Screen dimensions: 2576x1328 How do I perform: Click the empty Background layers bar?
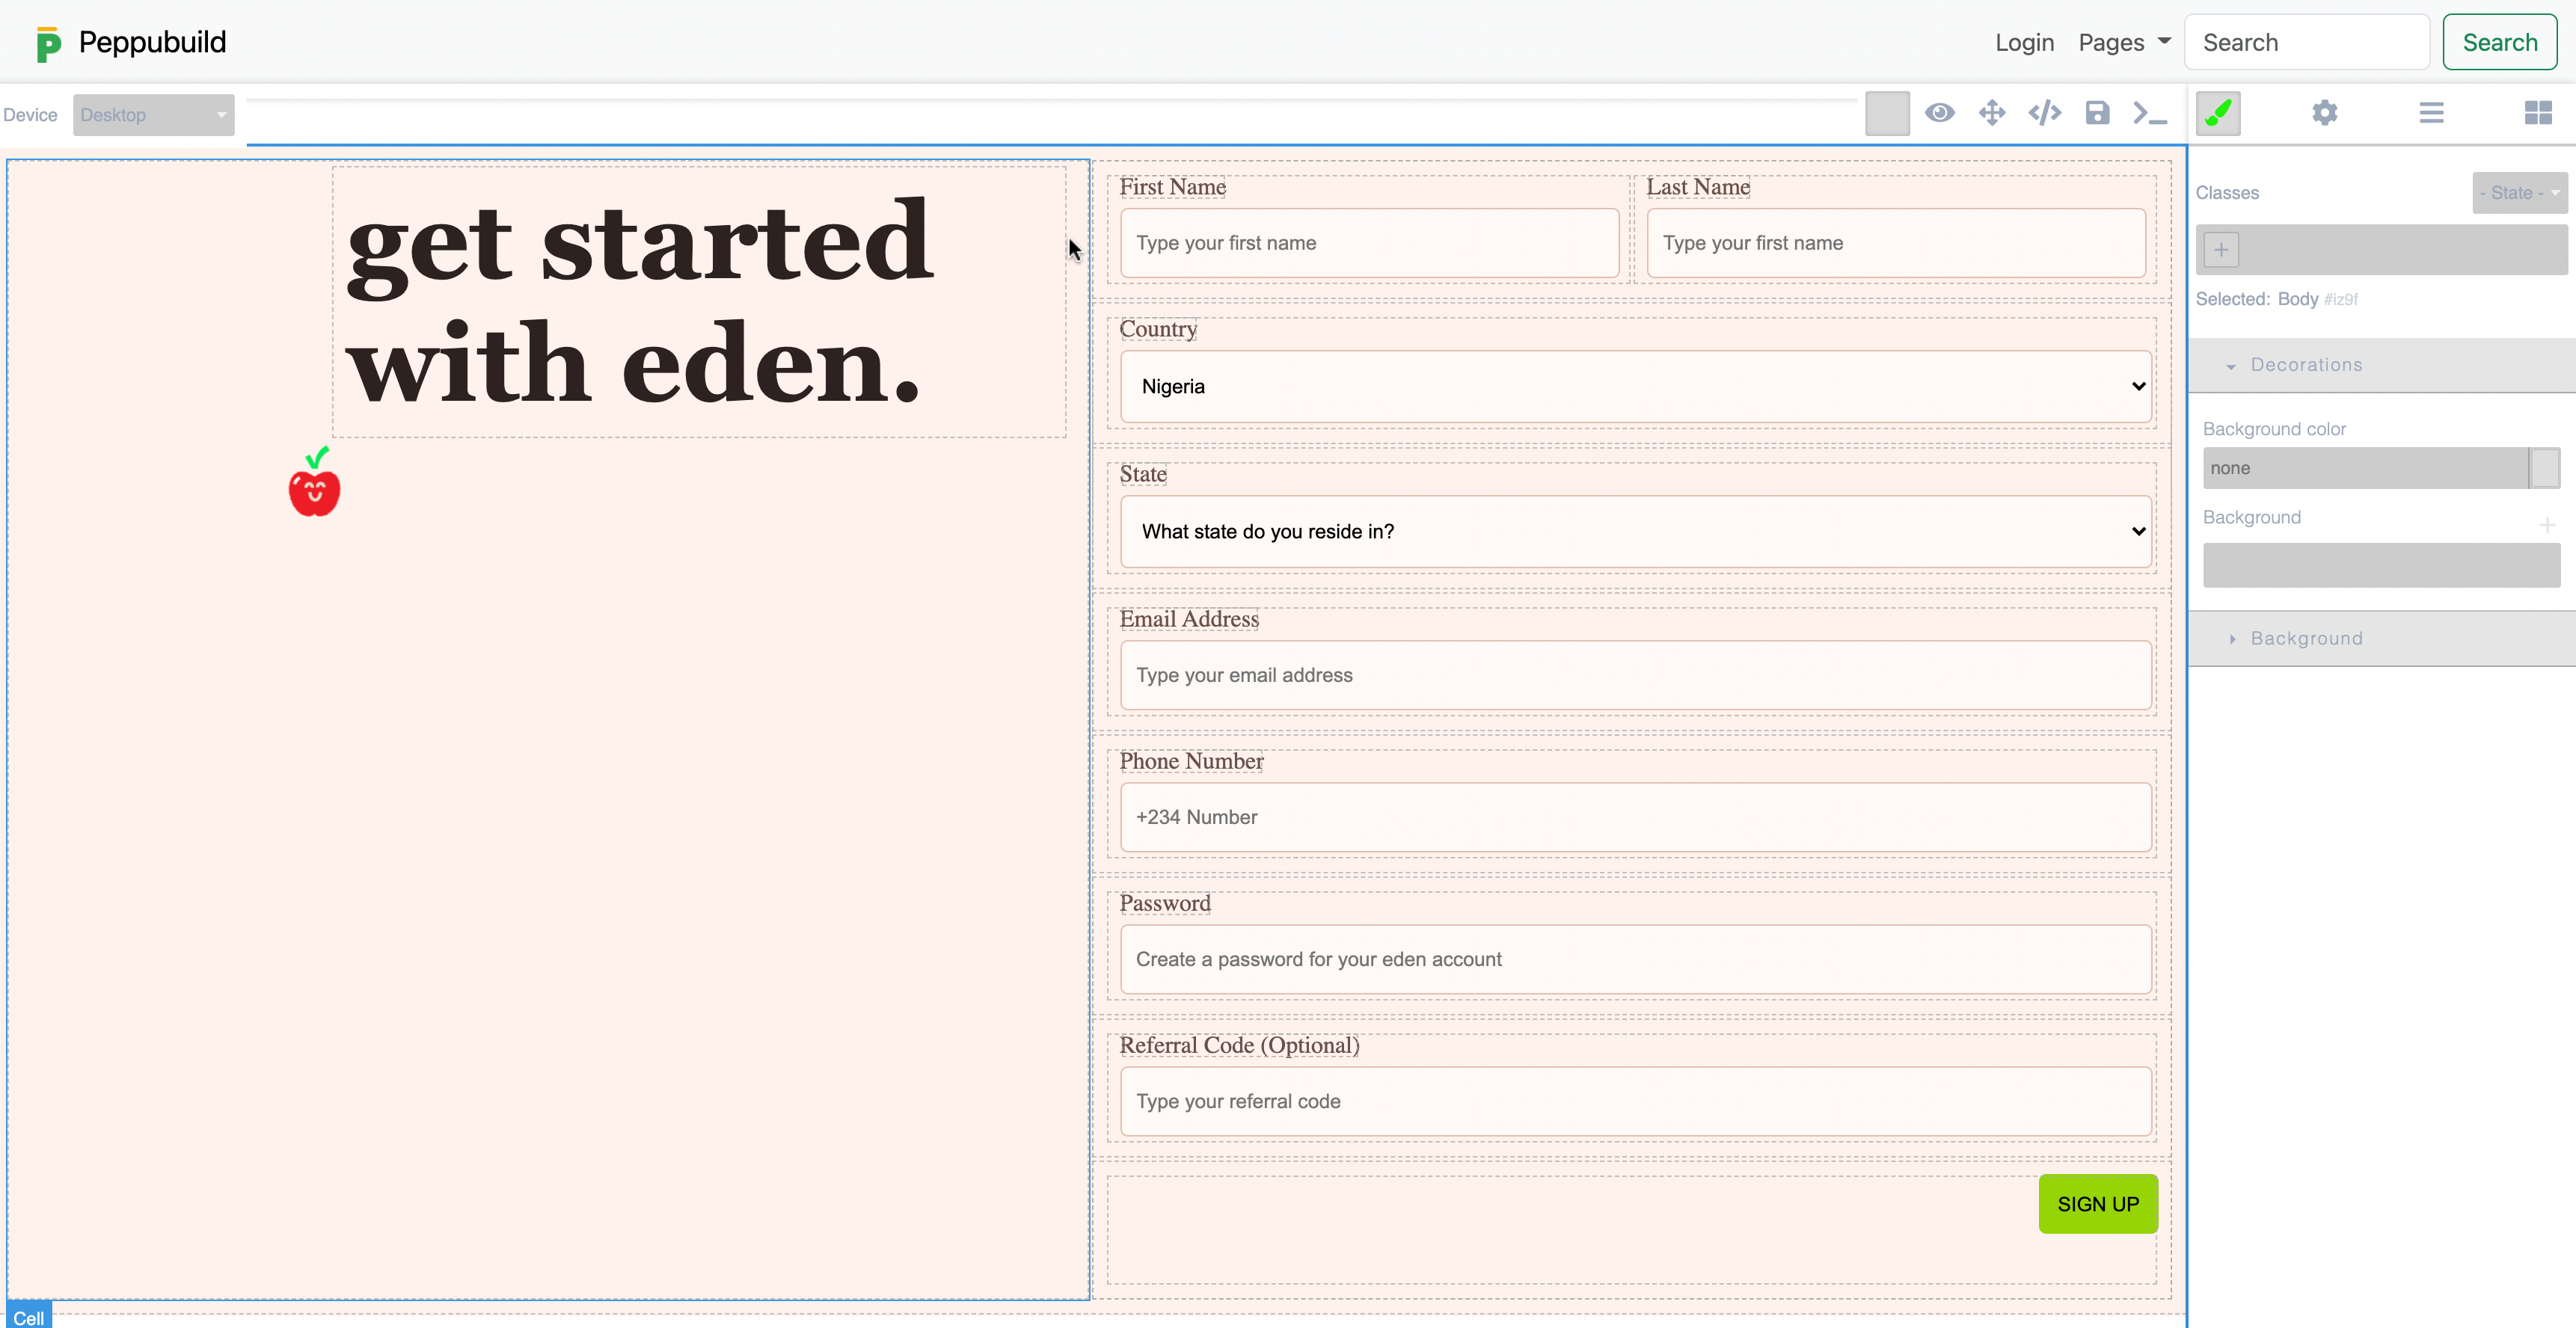[x=2381, y=565]
